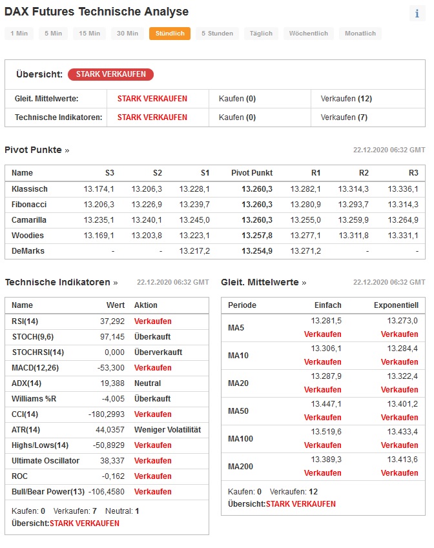Image resolution: width=434 pixels, height=548 pixels.
Task: Open the info tooltip icon
Action: (417, 13)
